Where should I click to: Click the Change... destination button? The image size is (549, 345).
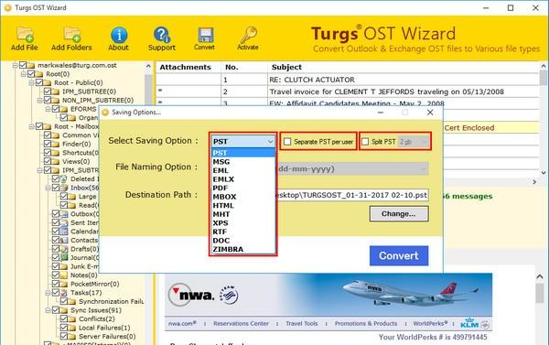pos(399,213)
